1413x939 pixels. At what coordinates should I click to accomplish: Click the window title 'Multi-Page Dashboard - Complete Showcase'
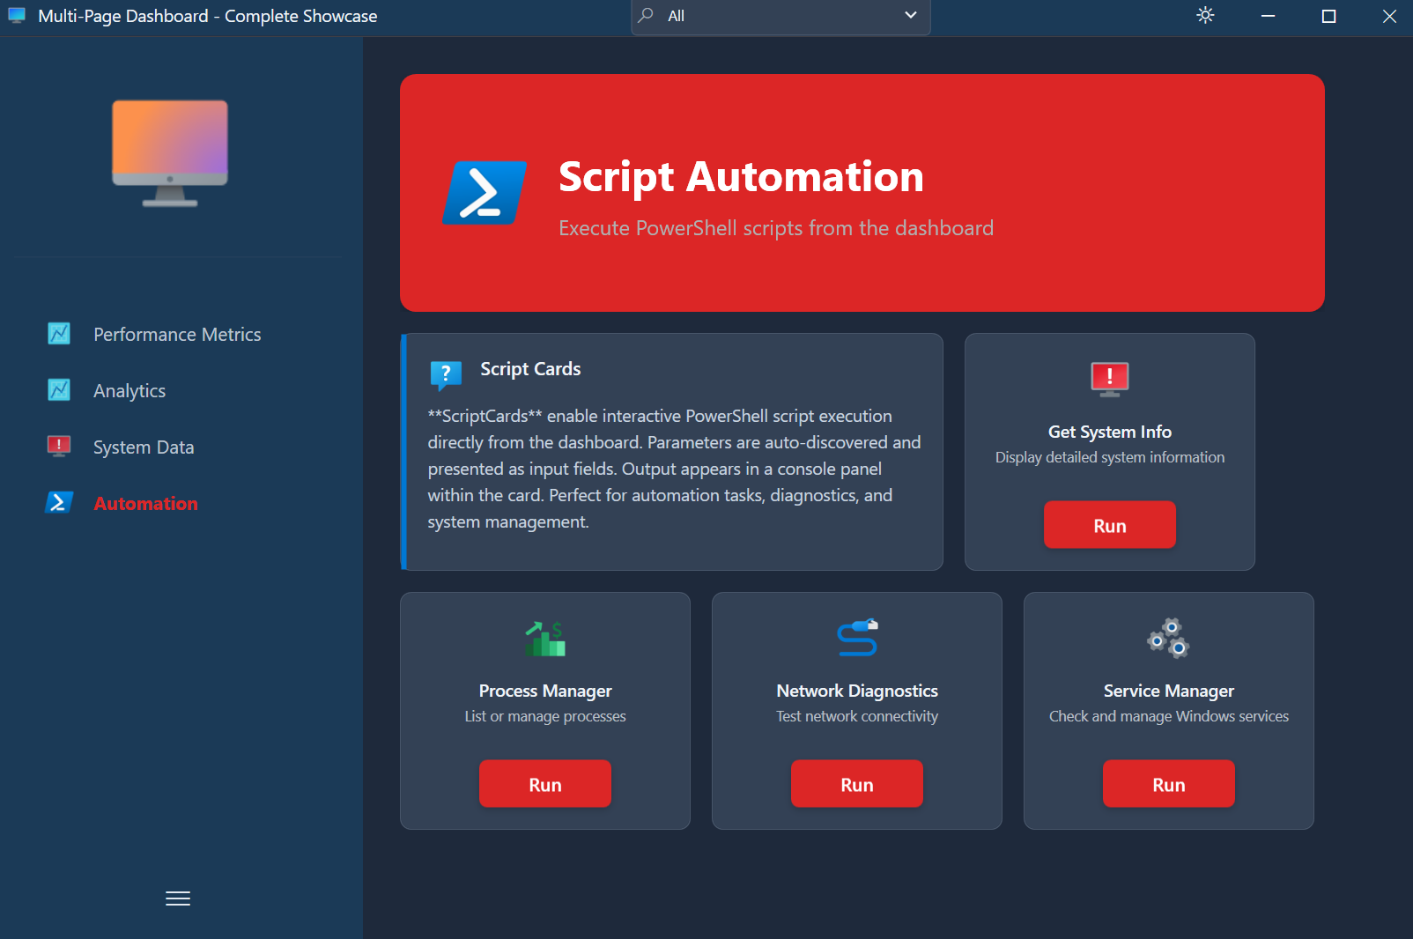208,16
